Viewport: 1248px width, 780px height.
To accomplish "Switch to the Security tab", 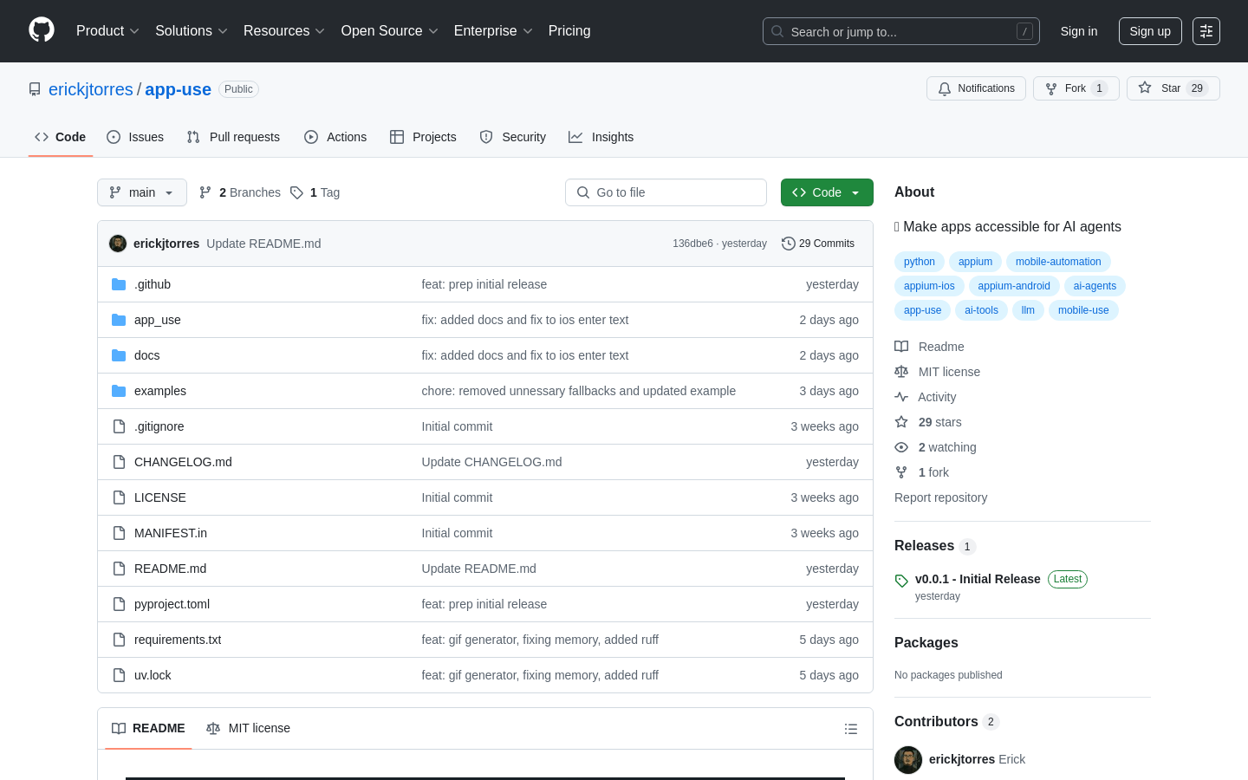I will [x=513, y=137].
